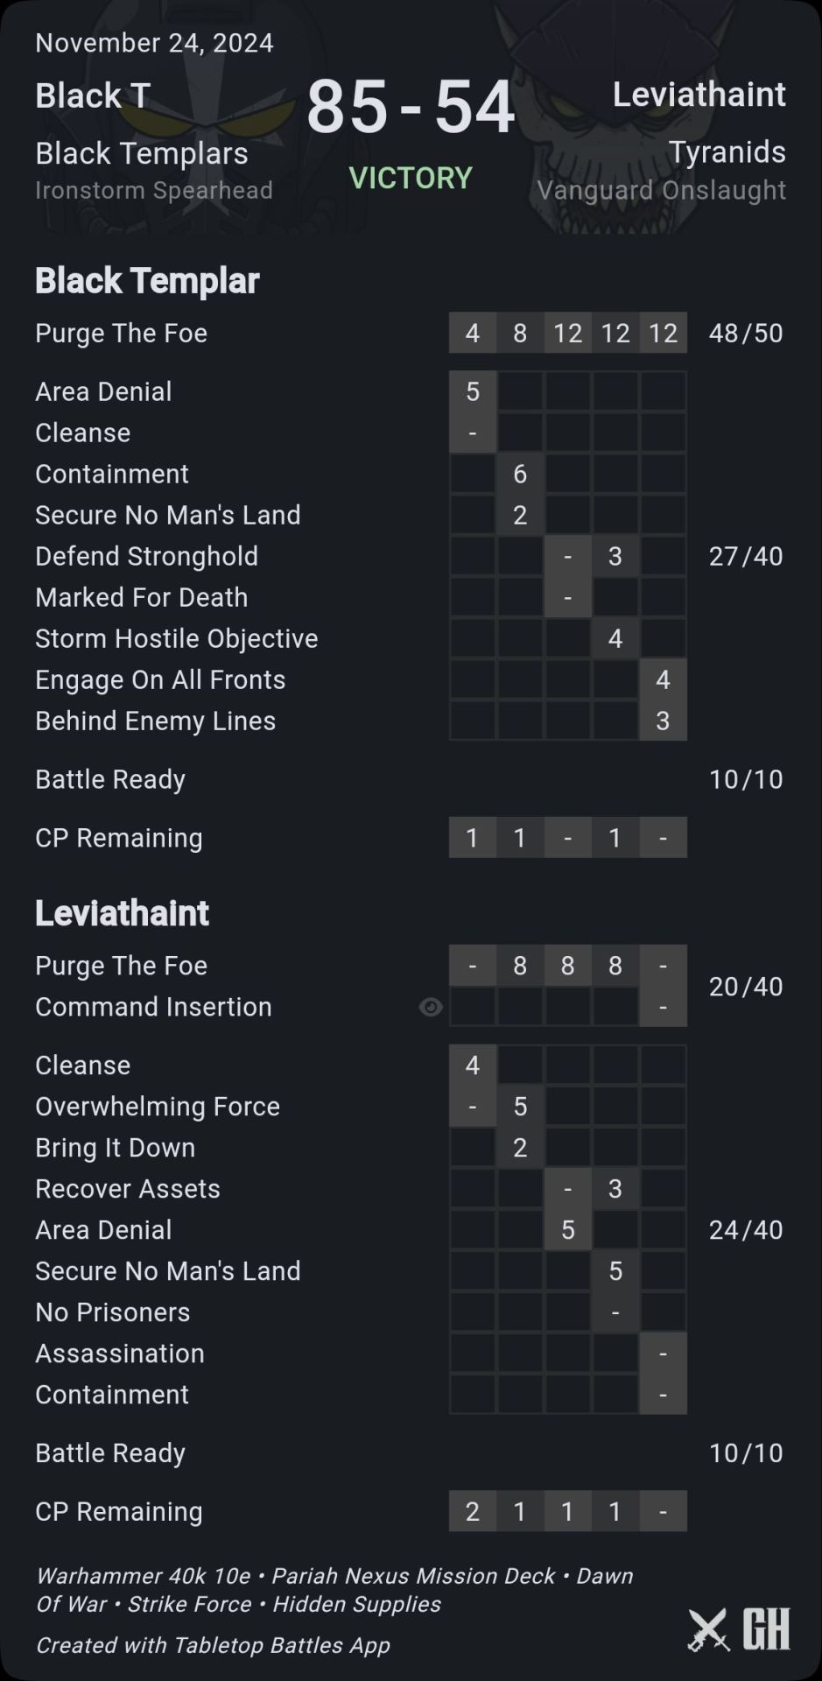
Task: Click the Bring It Down row label
Action: point(115,1147)
